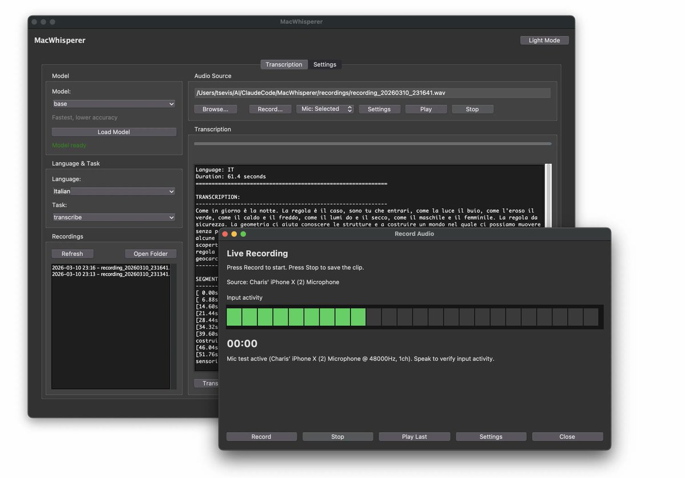
Task: Click the audio source file path field
Action: 372,92
